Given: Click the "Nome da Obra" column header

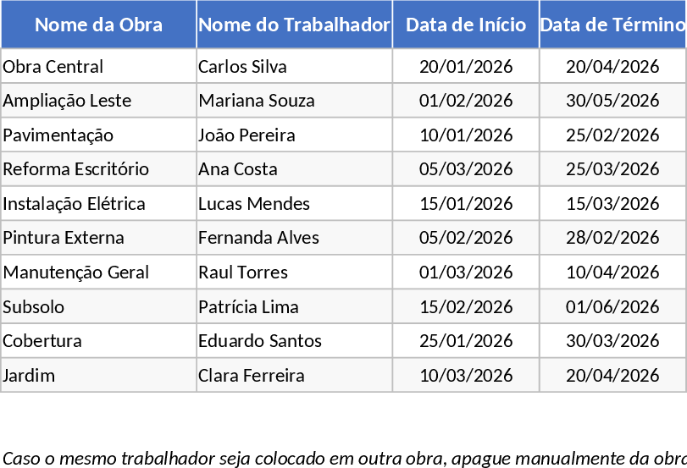Looking at the screenshot, I should point(98,25).
